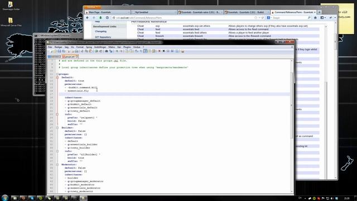Toggle show all characters icon
Screen dimensions: 357x201
click(x=141, y=51)
